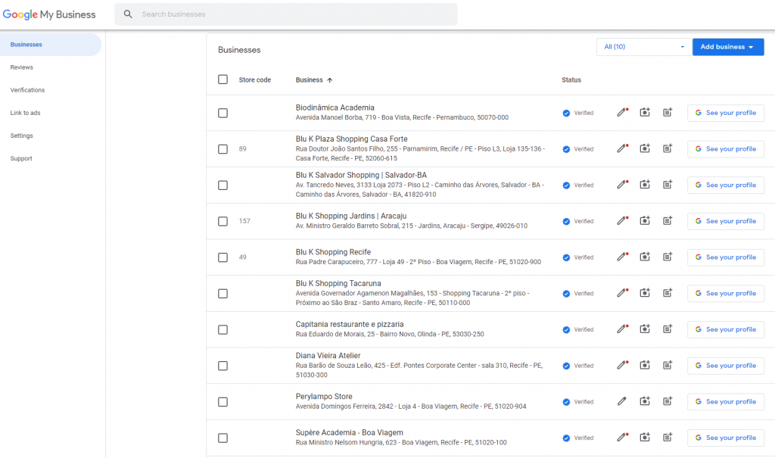
Task: Add photo for Supère Academia Boa Viagem
Action: (645, 438)
